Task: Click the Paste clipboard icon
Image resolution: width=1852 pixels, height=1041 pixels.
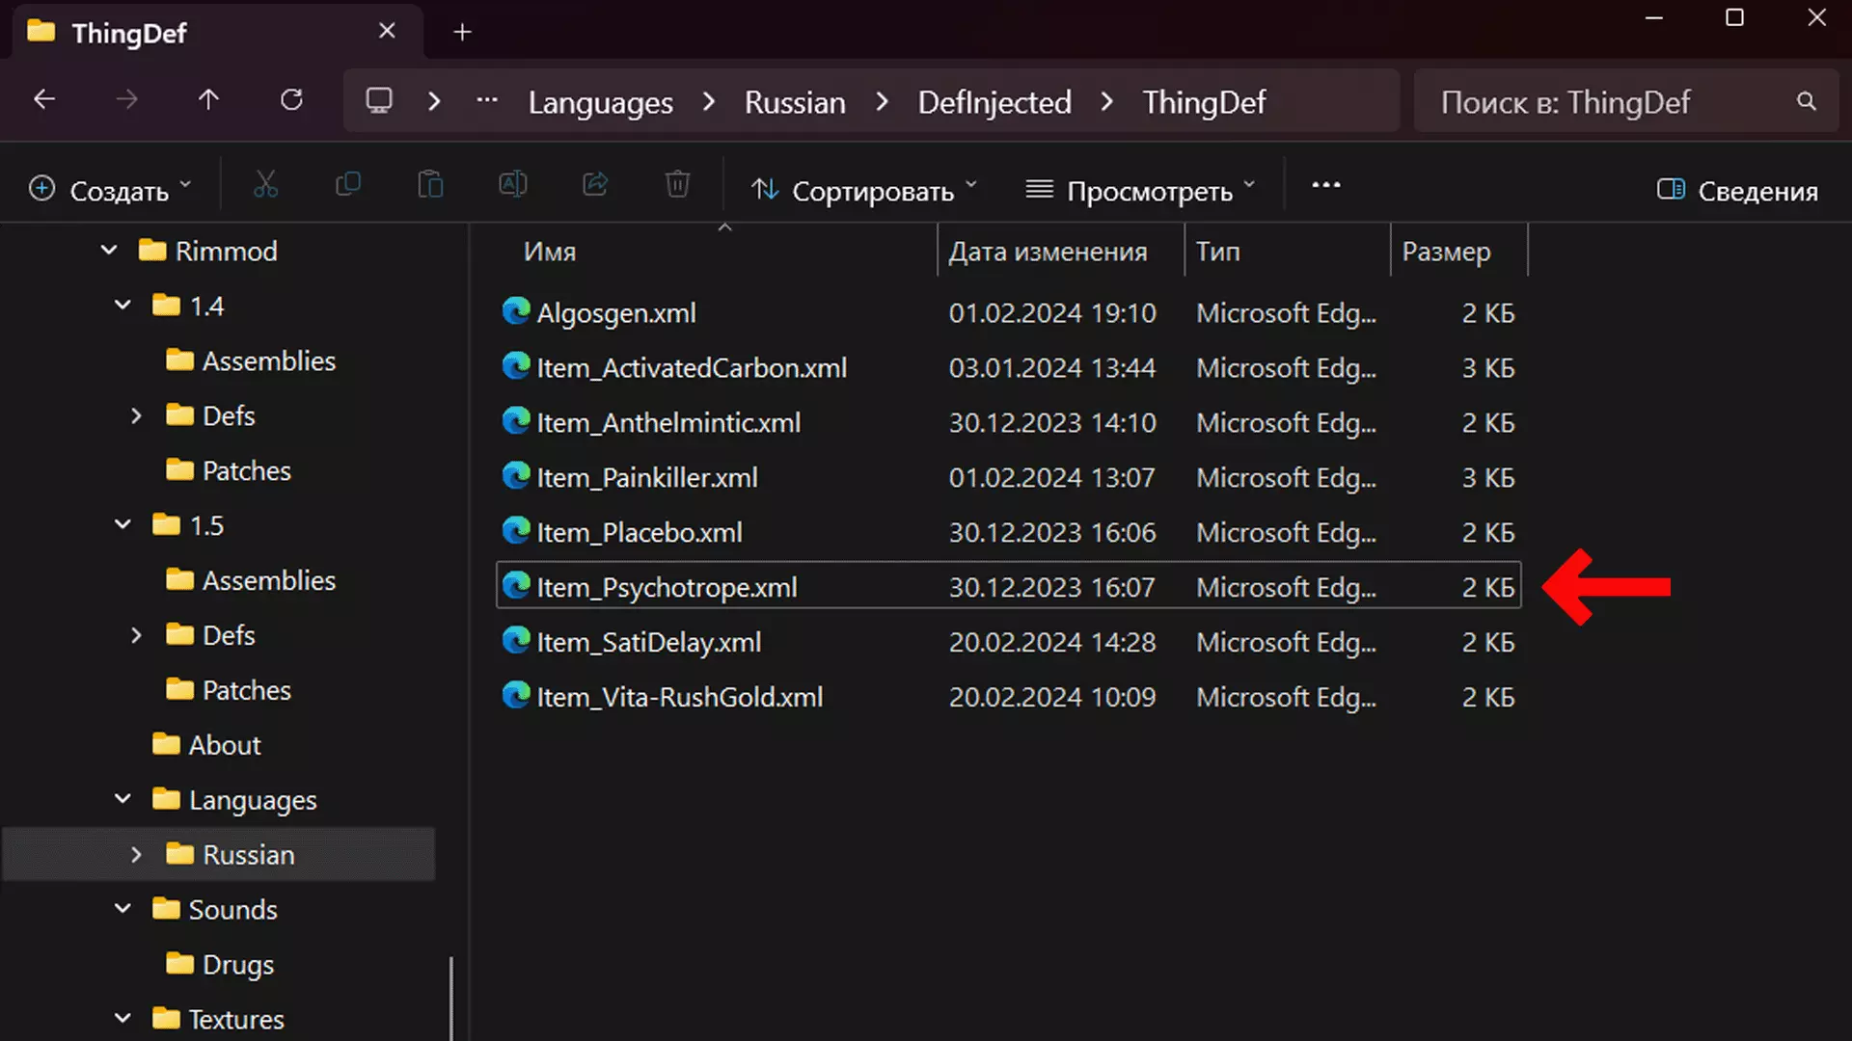Action: (x=430, y=185)
